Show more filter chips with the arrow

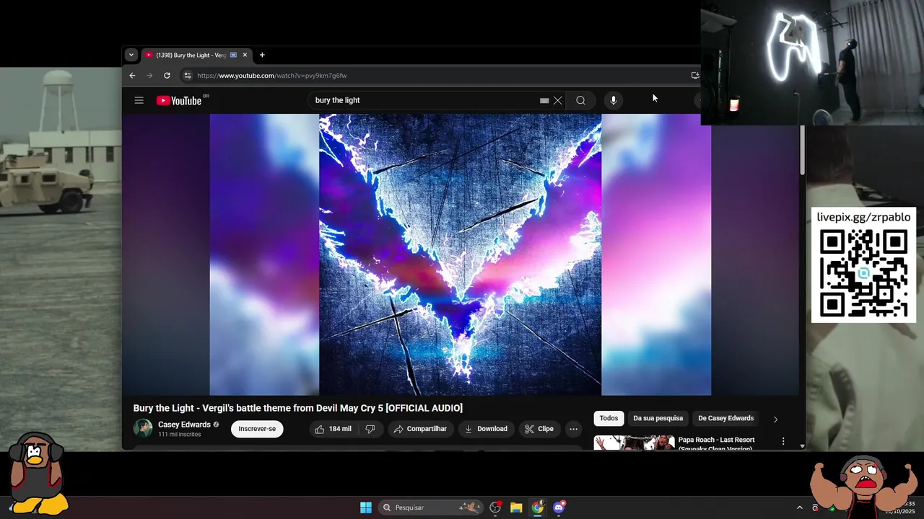pos(775,419)
